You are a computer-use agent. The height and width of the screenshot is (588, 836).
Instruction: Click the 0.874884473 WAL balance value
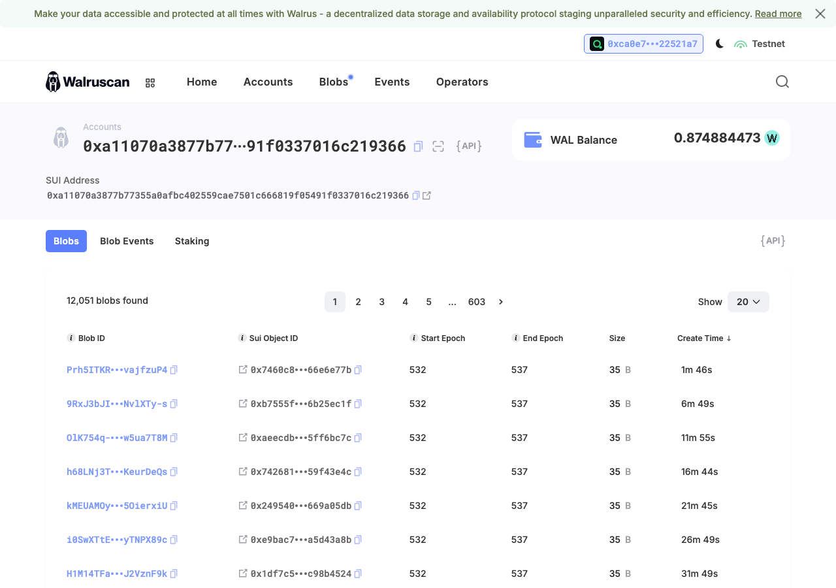[x=717, y=139]
